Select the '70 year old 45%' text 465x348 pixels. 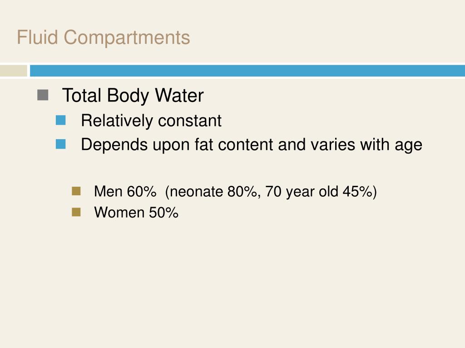[319, 192]
